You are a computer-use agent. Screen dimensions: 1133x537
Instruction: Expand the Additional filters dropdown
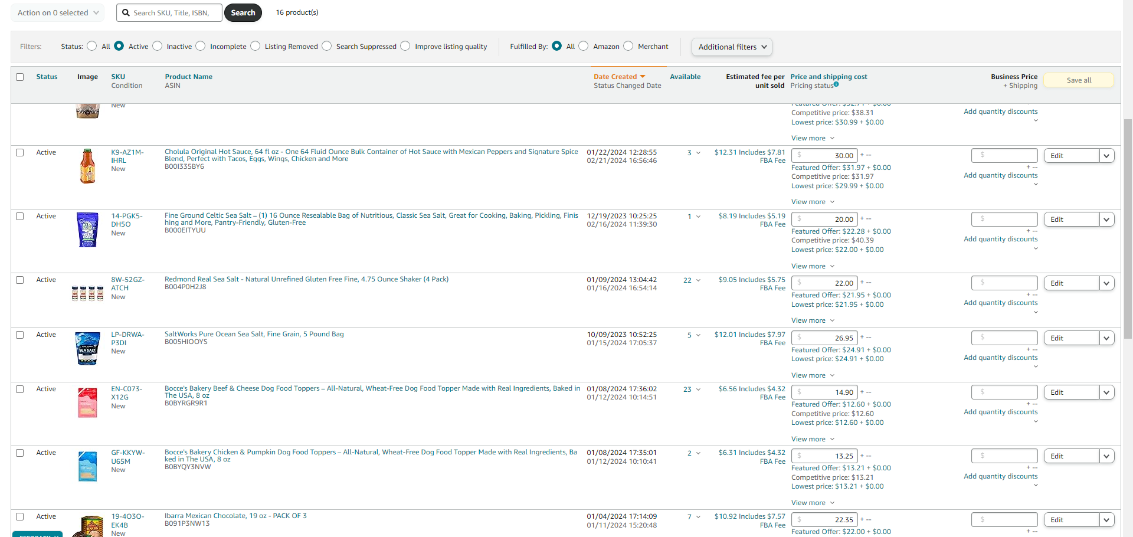click(732, 47)
